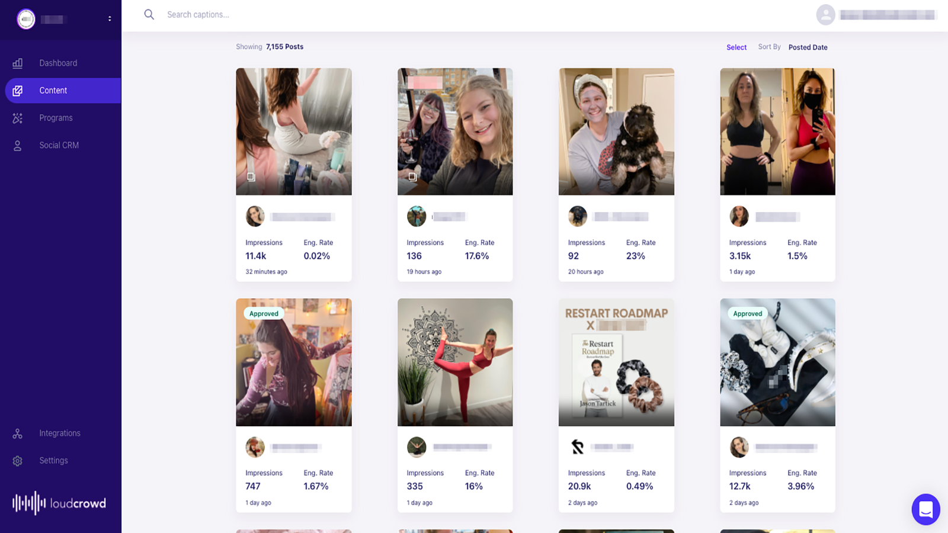Click the 20.9k impressions value
948x533 pixels.
[x=579, y=486]
